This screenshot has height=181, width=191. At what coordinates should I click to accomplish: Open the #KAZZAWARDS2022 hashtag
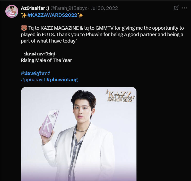pyautogui.click(x=52, y=15)
